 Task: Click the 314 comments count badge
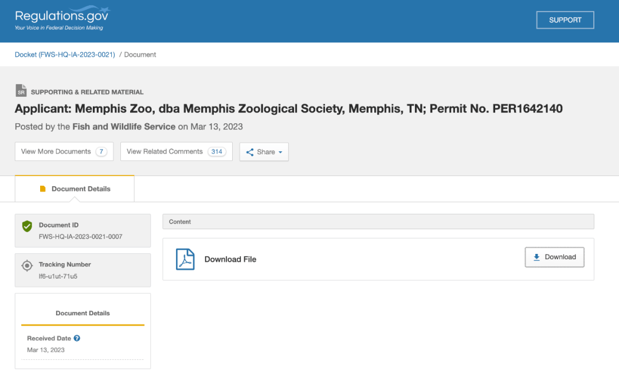point(217,151)
